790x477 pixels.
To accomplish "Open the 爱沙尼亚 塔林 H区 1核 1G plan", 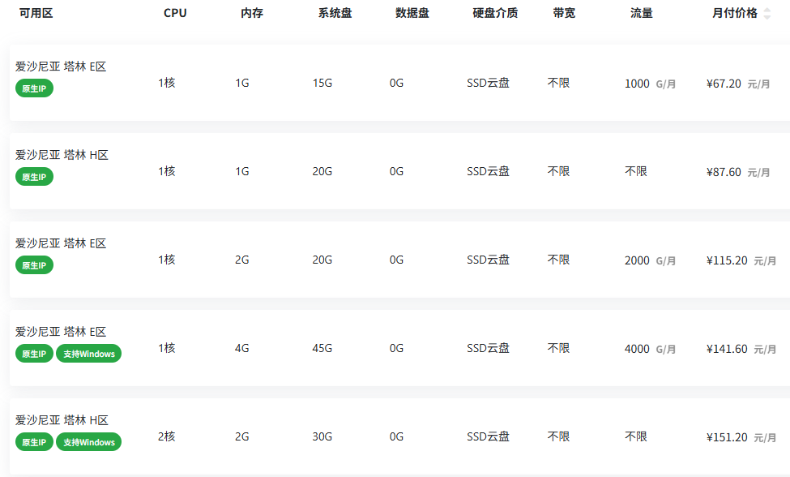I will [399, 171].
